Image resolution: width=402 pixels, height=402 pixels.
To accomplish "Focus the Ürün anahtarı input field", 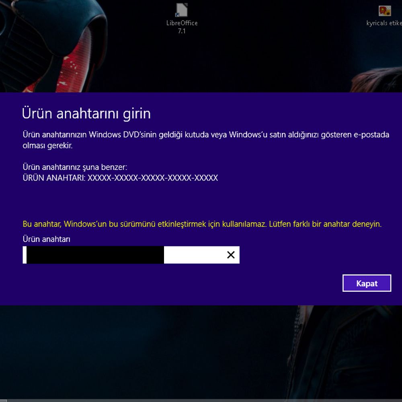I will point(131,255).
